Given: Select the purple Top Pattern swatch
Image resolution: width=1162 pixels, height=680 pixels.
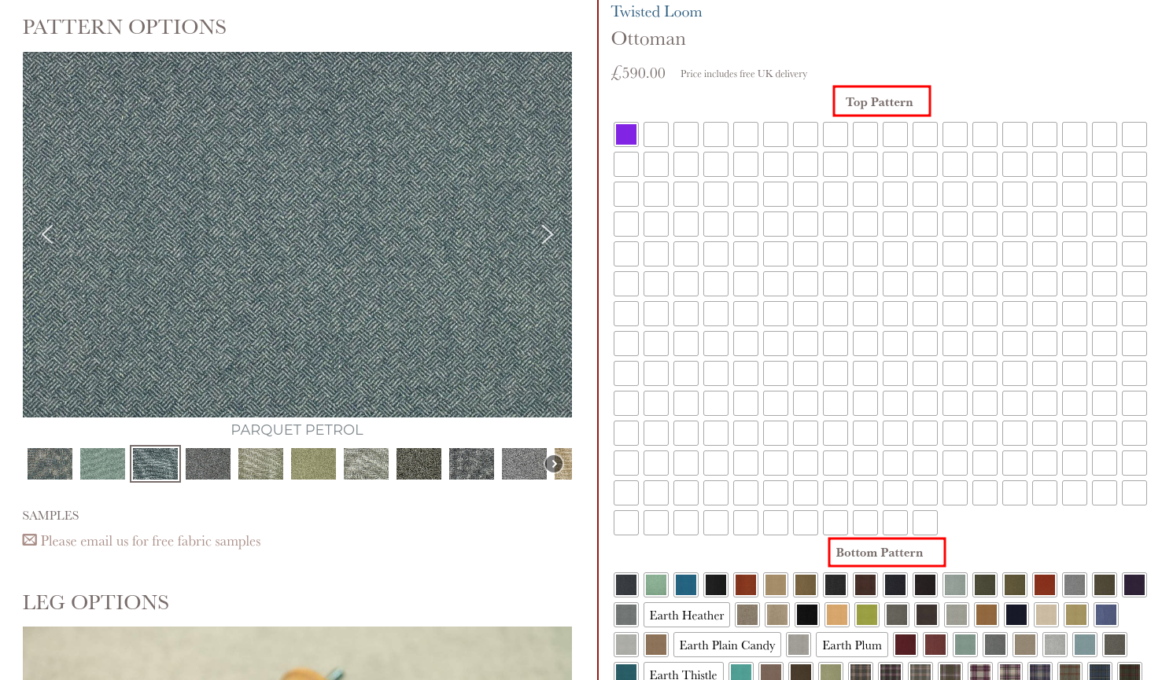Looking at the screenshot, I should pos(626,134).
